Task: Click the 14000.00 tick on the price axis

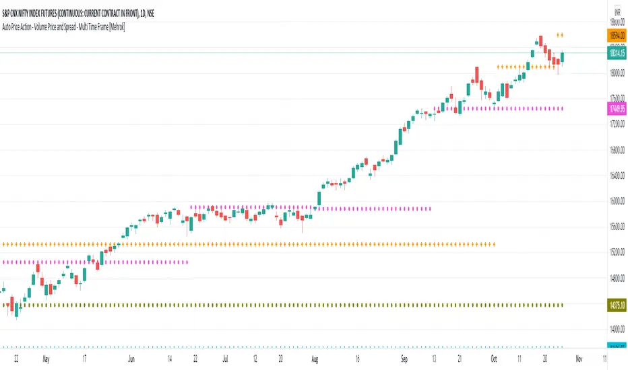Action: coord(617,329)
